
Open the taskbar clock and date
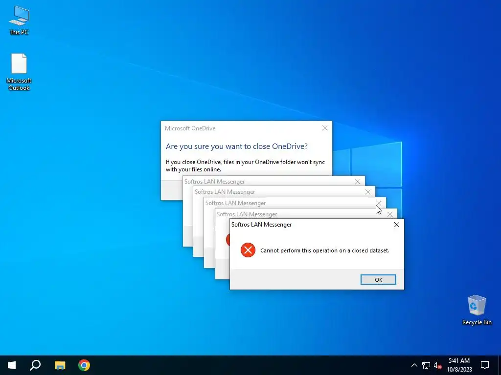459,365
